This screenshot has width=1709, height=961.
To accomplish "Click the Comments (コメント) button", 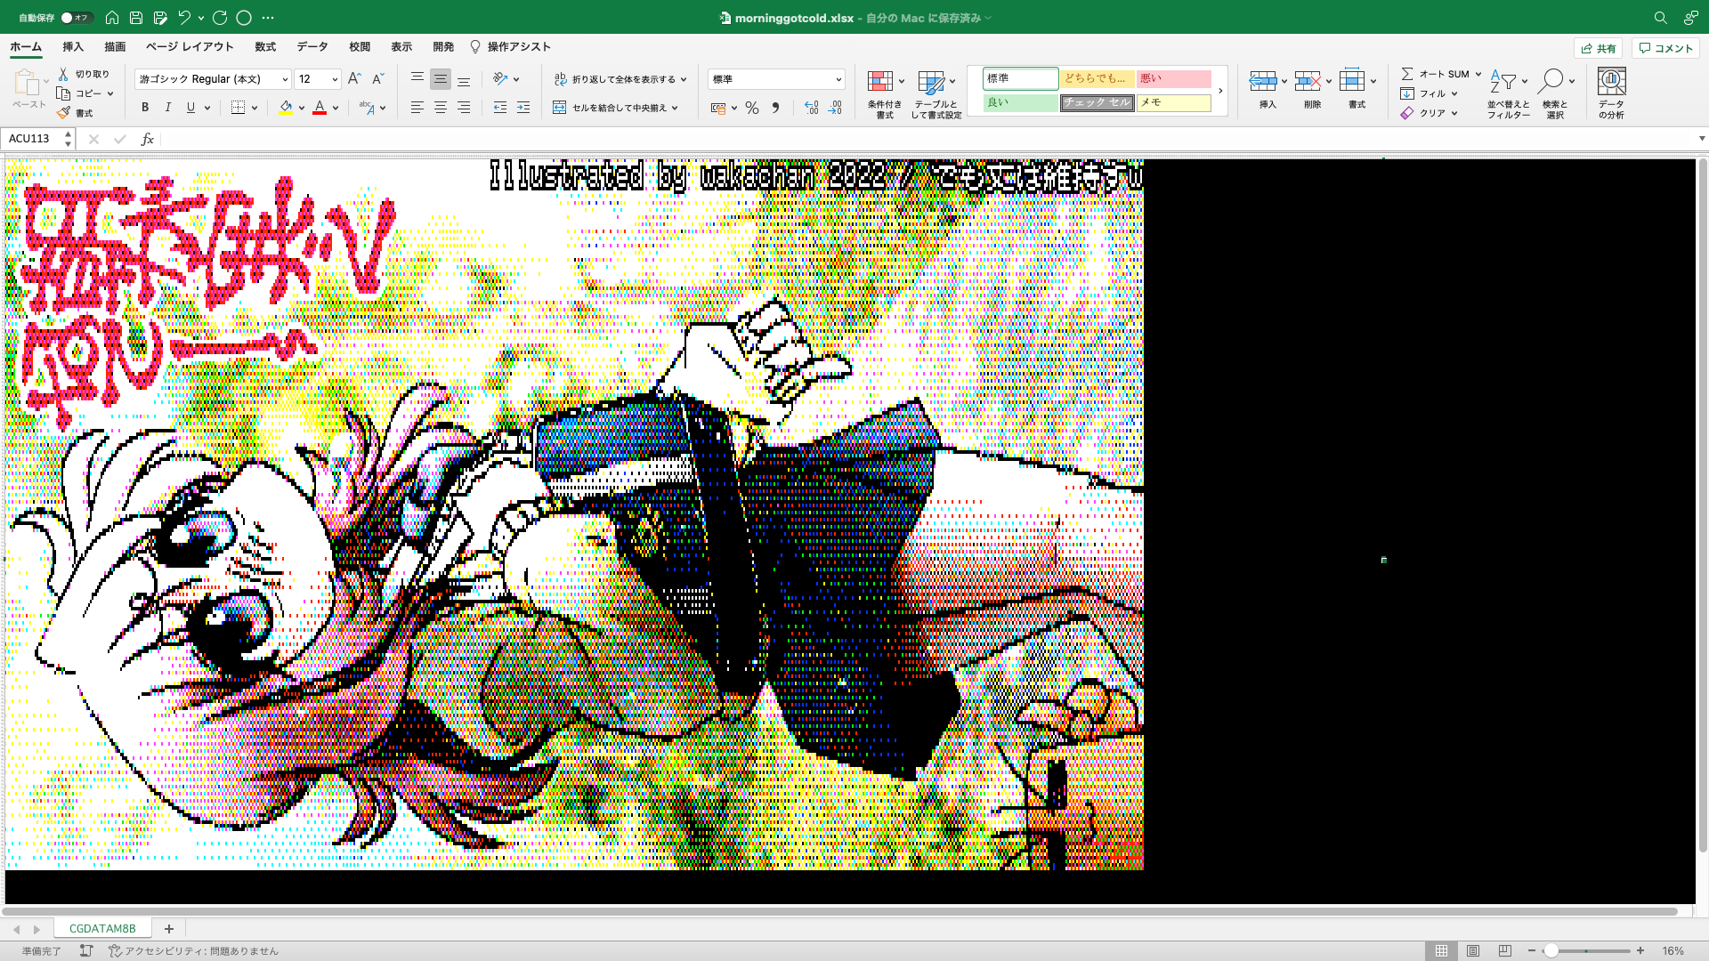I will pos(1665,48).
